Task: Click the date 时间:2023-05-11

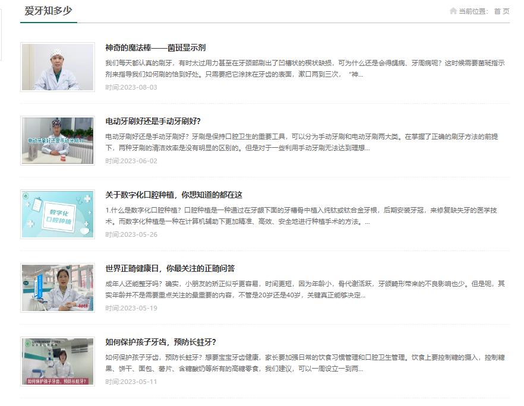Action: [131, 382]
